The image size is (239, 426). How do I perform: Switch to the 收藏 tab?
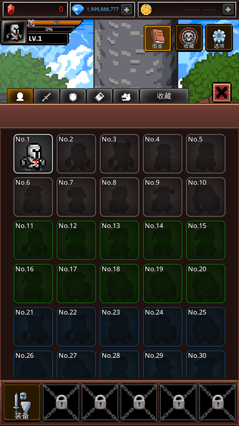pos(164,96)
